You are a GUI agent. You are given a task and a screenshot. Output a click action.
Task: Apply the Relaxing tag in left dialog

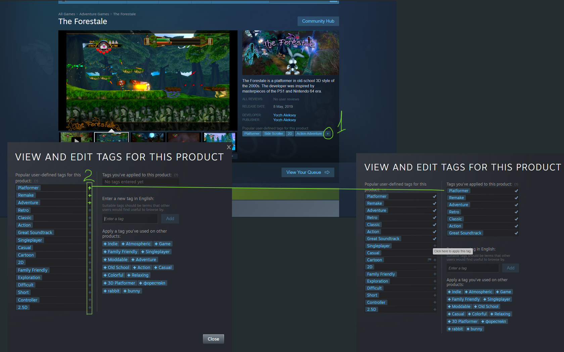pos(138,275)
